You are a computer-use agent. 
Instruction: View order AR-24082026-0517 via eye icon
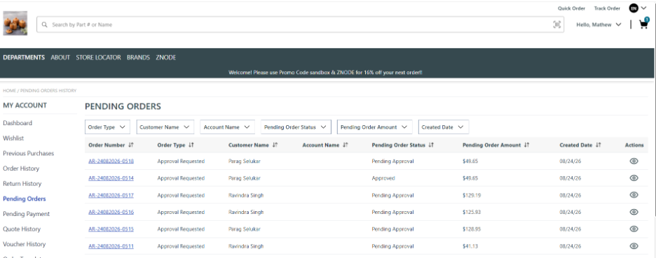click(x=634, y=195)
